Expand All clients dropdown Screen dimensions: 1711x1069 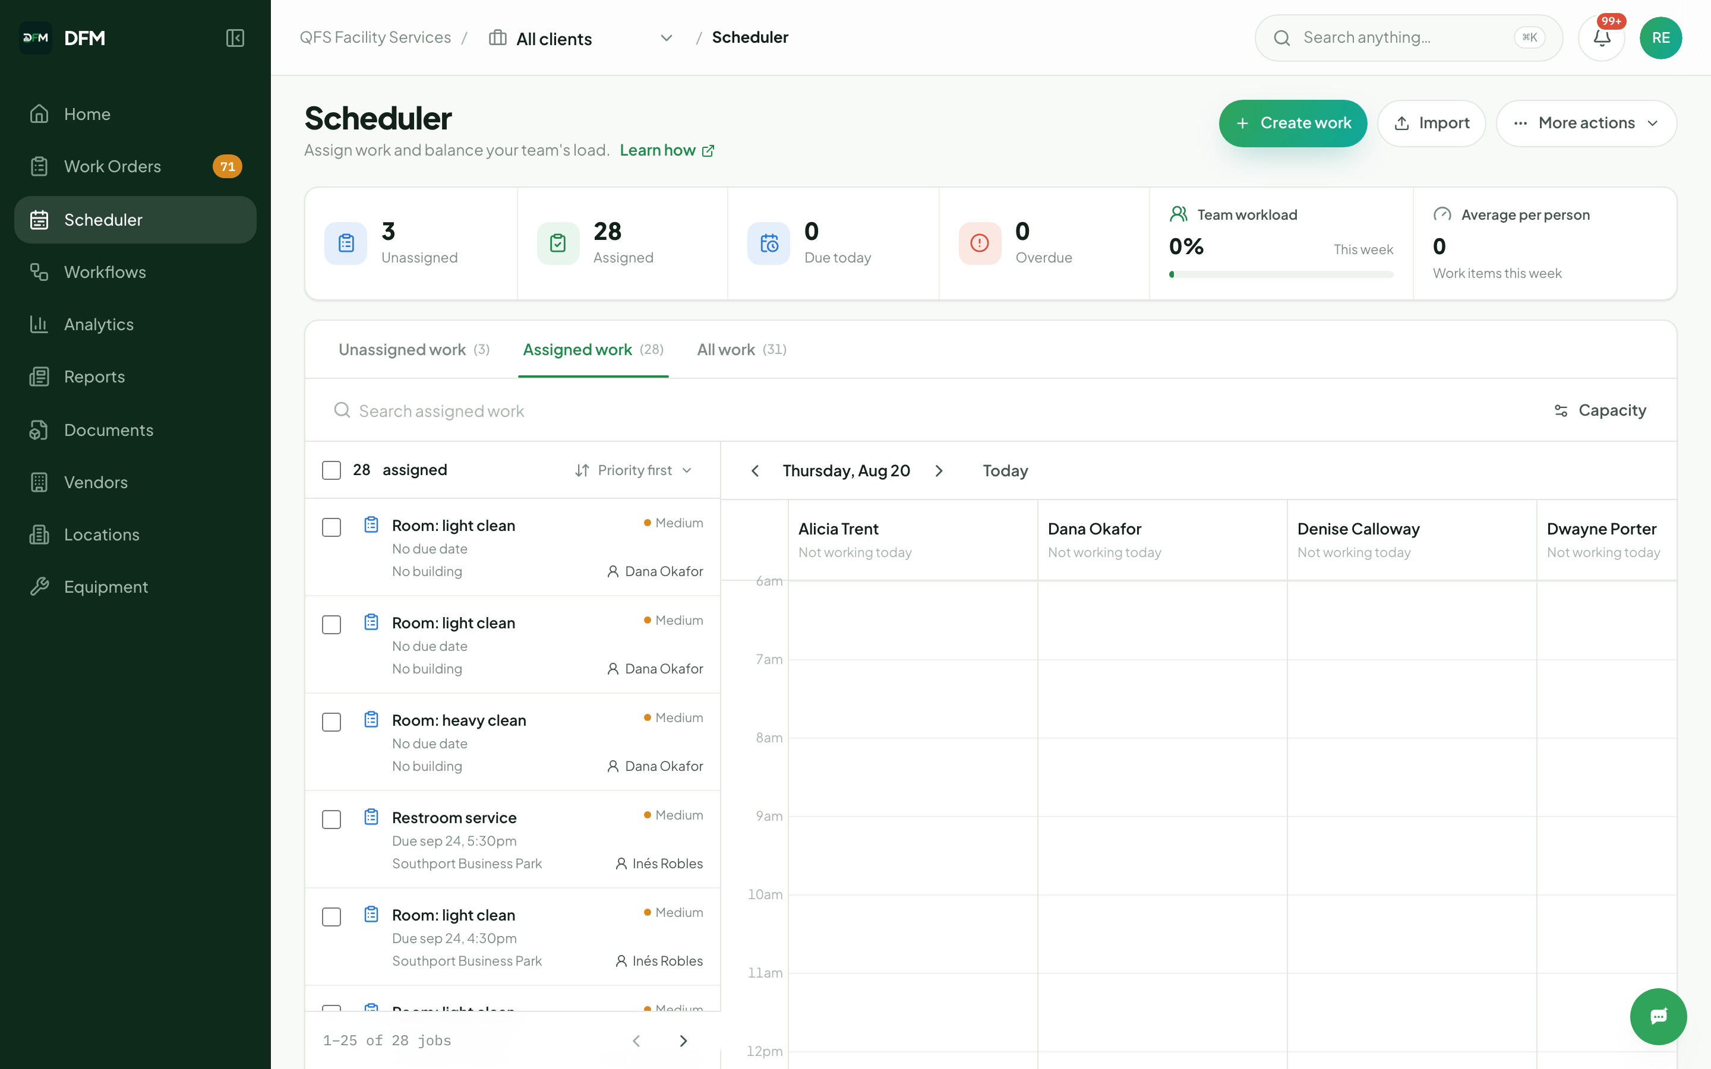581,38
